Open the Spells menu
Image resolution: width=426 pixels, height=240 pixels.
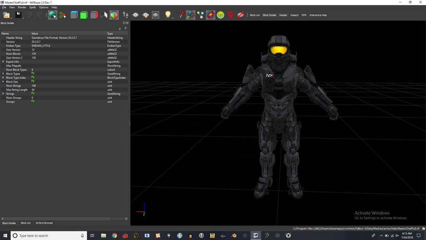pyautogui.click(x=32, y=7)
